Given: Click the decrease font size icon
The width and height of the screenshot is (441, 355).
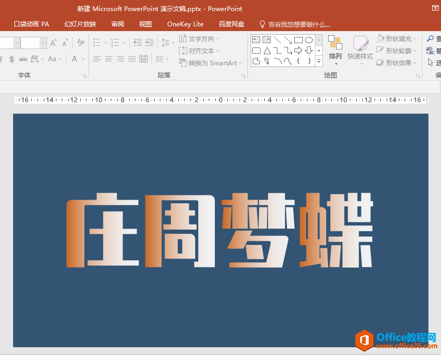Looking at the screenshot, I should pyautogui.click(x=65, y=43).
